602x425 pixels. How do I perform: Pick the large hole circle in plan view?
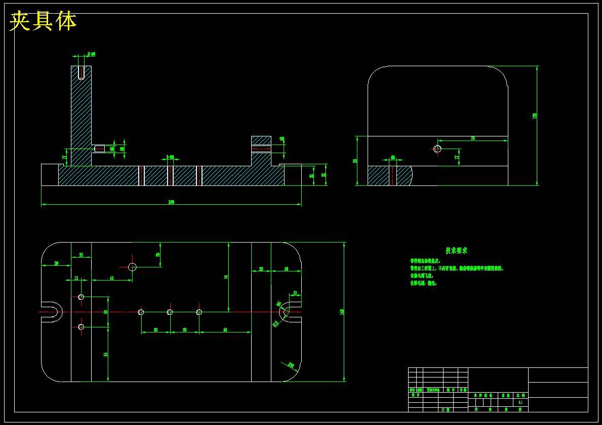133,267
